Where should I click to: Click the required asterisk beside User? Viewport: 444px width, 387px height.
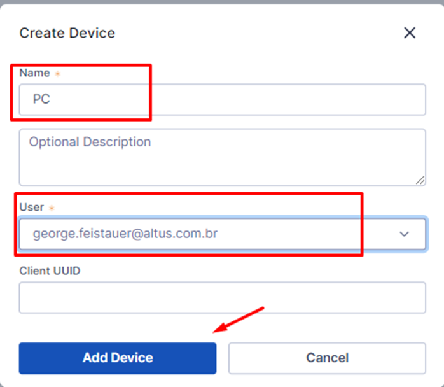pyautogui.click(x=52, y=208)
